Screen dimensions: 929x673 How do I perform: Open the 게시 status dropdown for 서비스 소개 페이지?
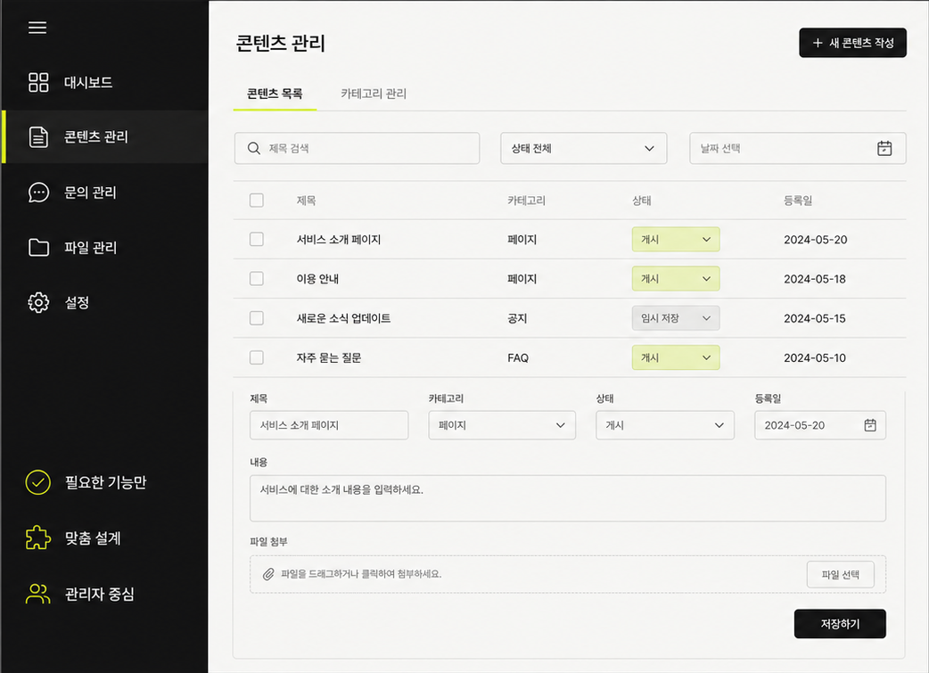(x=676, y=240)
